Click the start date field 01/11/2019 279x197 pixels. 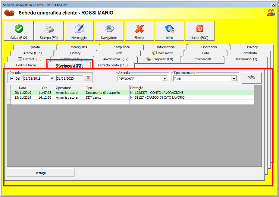[36, 78]
